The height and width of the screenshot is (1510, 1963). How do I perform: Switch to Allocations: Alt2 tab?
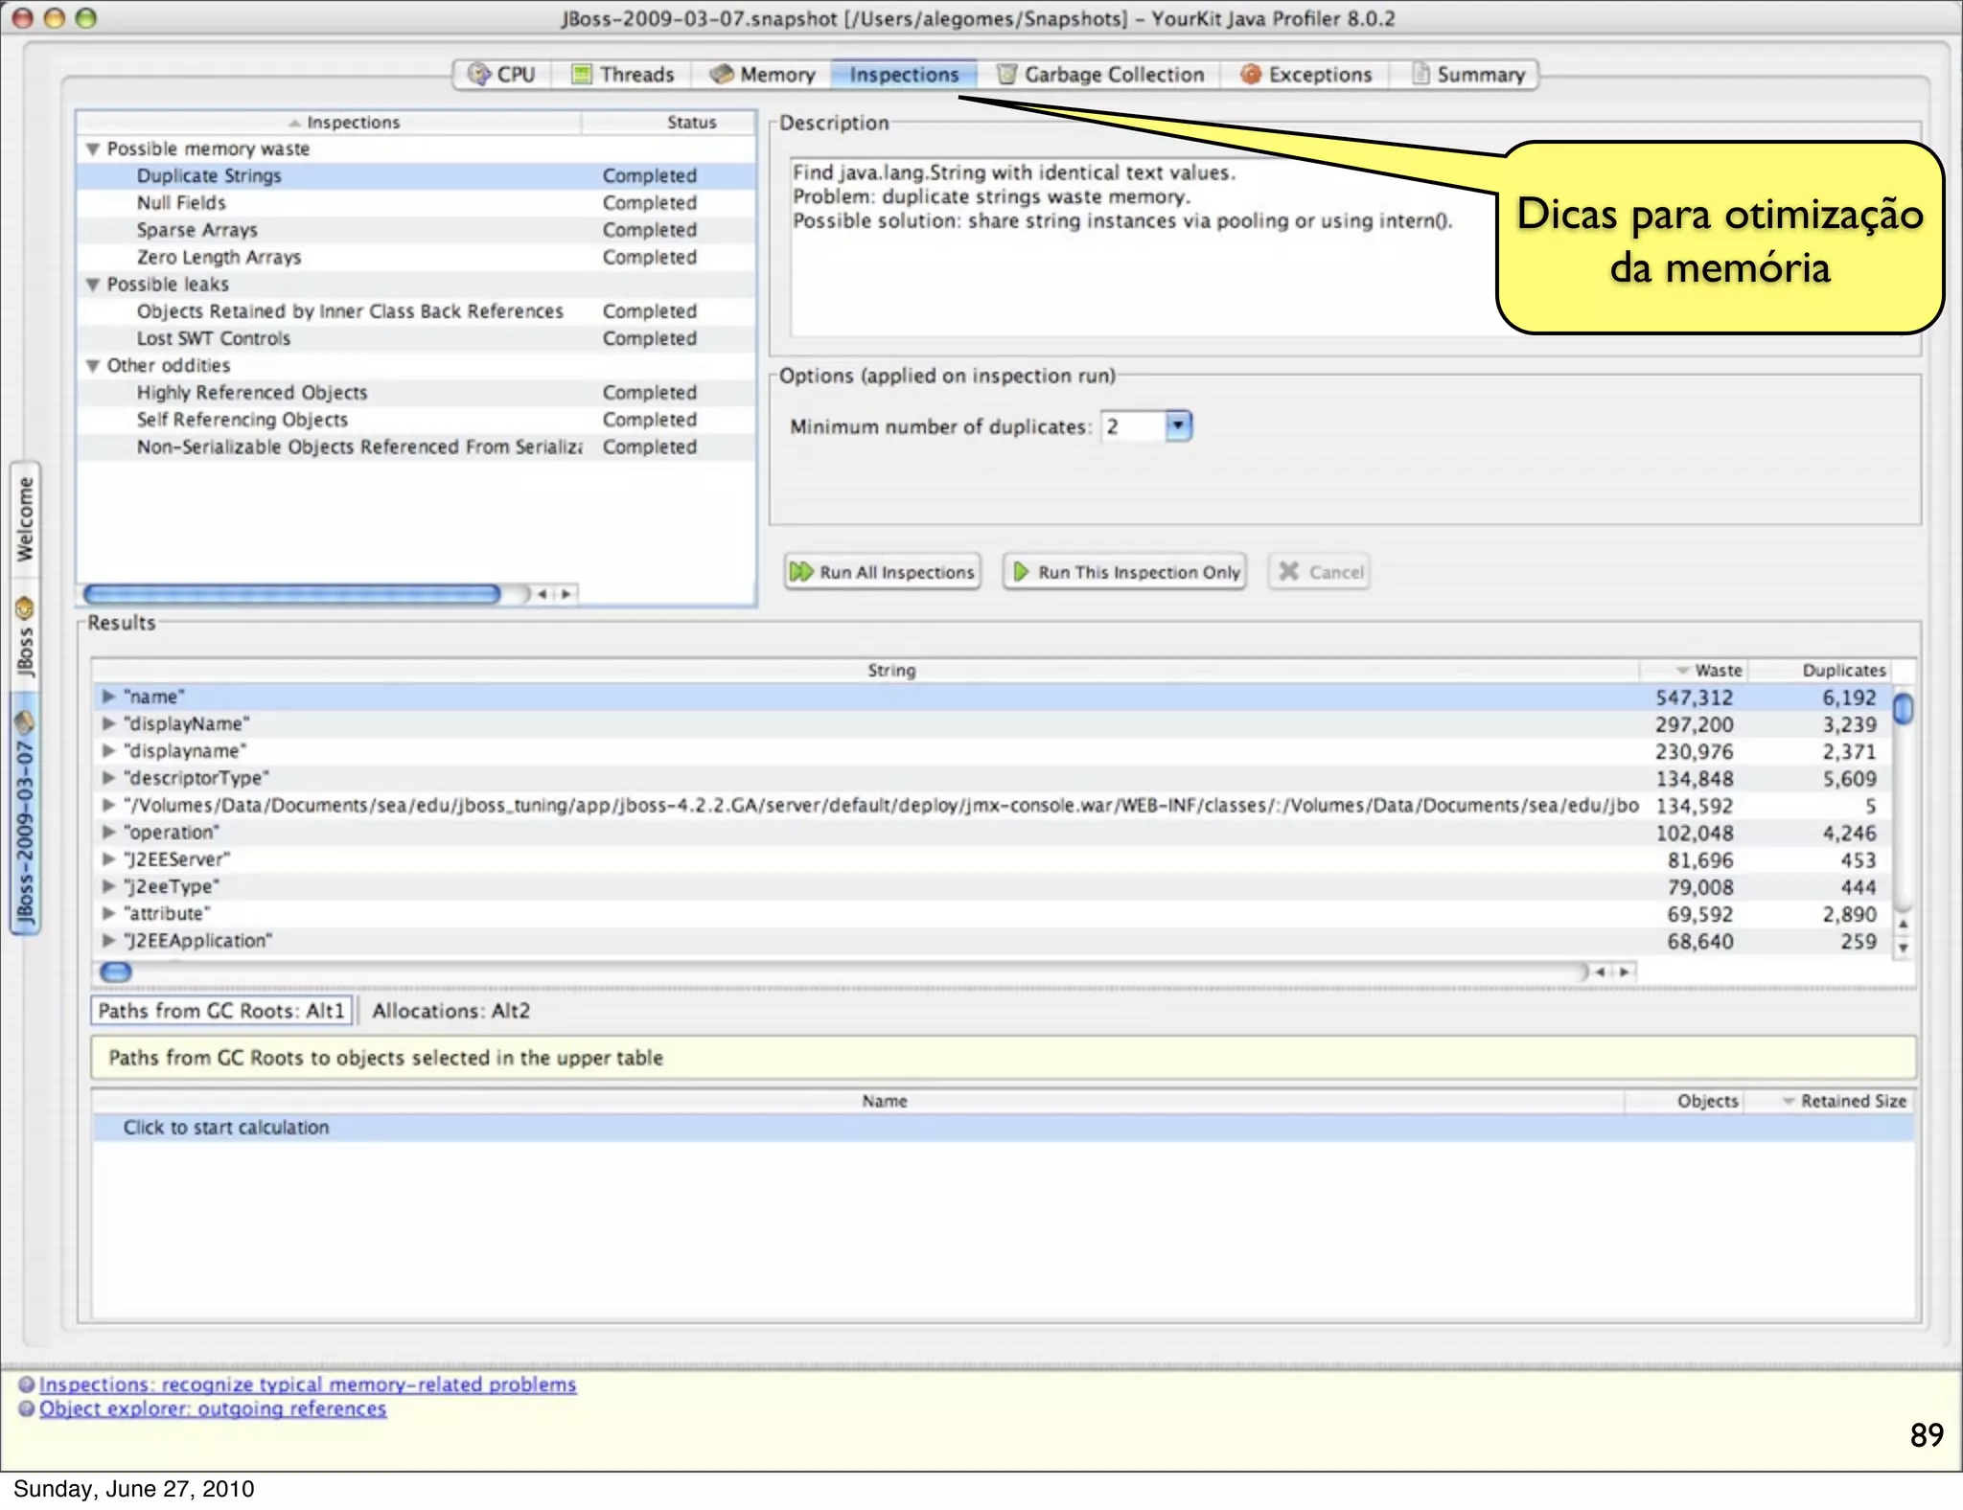450,1011
